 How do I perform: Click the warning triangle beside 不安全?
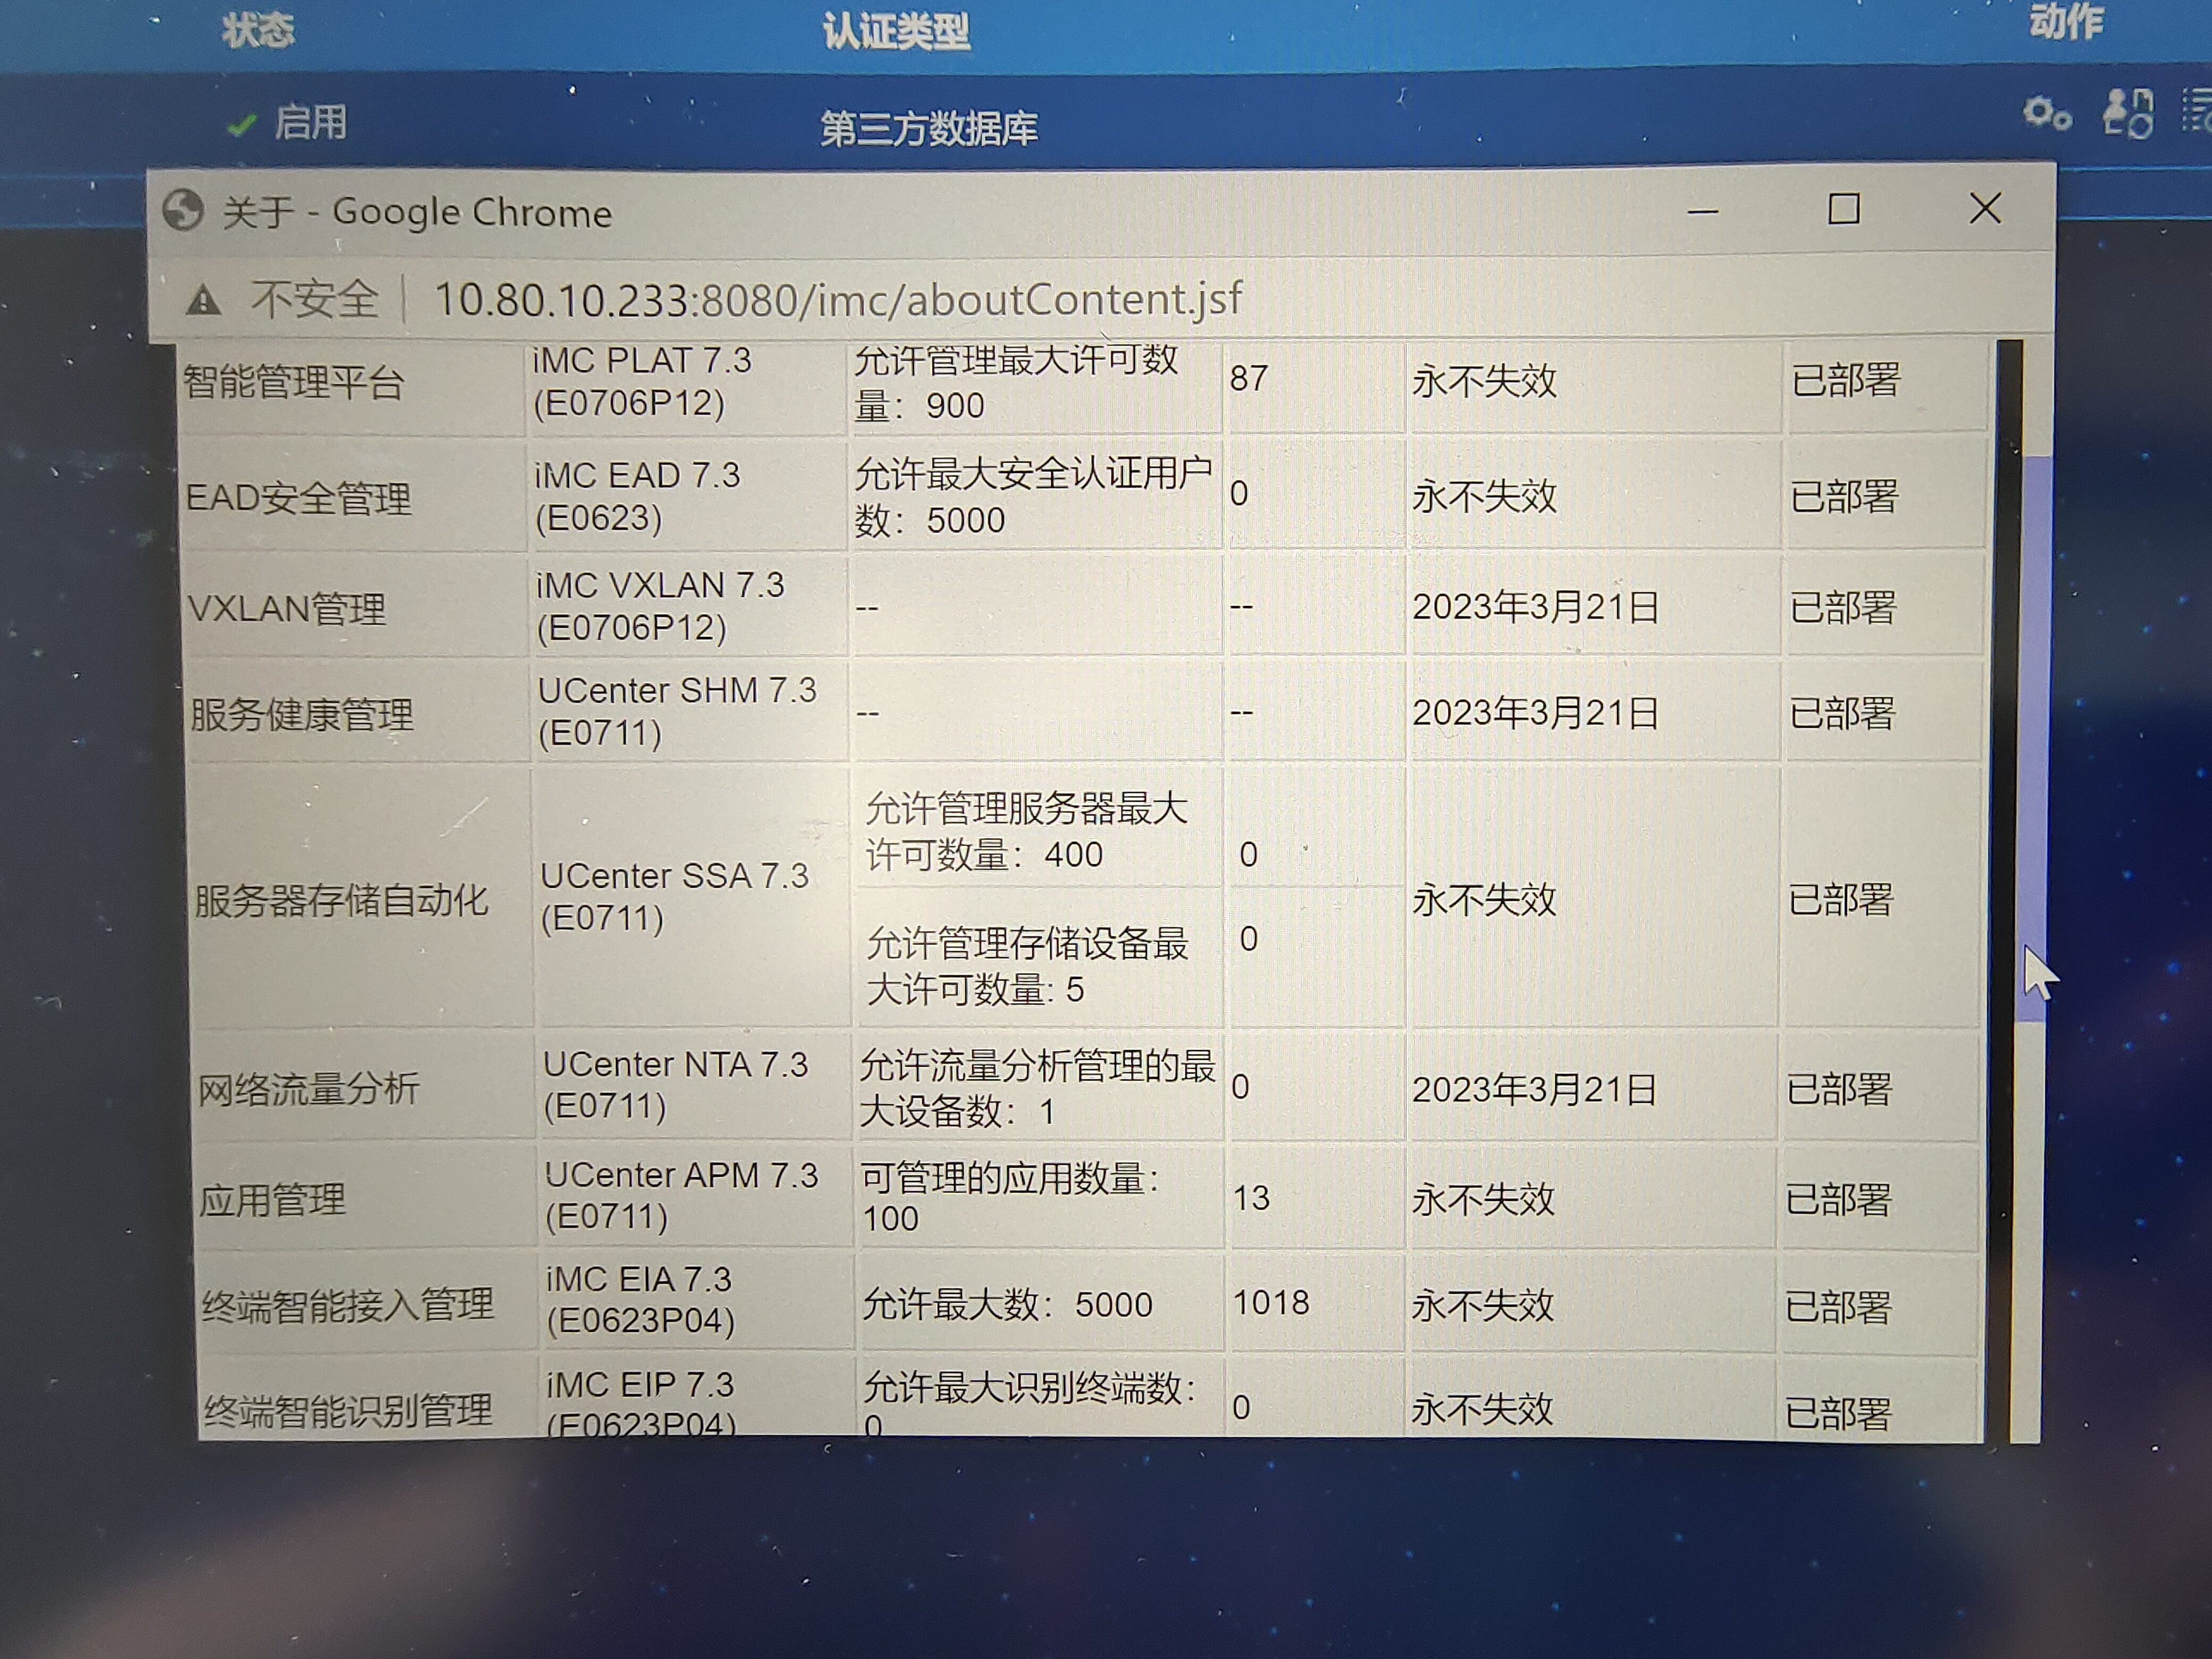coord(204,300)
